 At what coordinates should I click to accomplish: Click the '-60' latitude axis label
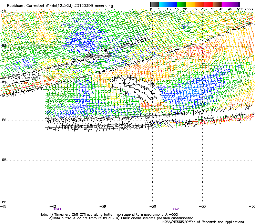(3, 202)
